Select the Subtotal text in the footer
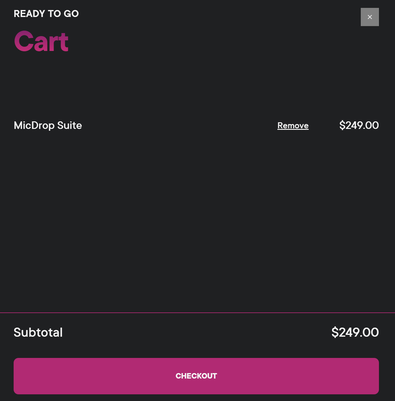Viewport: 395px width, 401px height. click(x=38, y=332)
